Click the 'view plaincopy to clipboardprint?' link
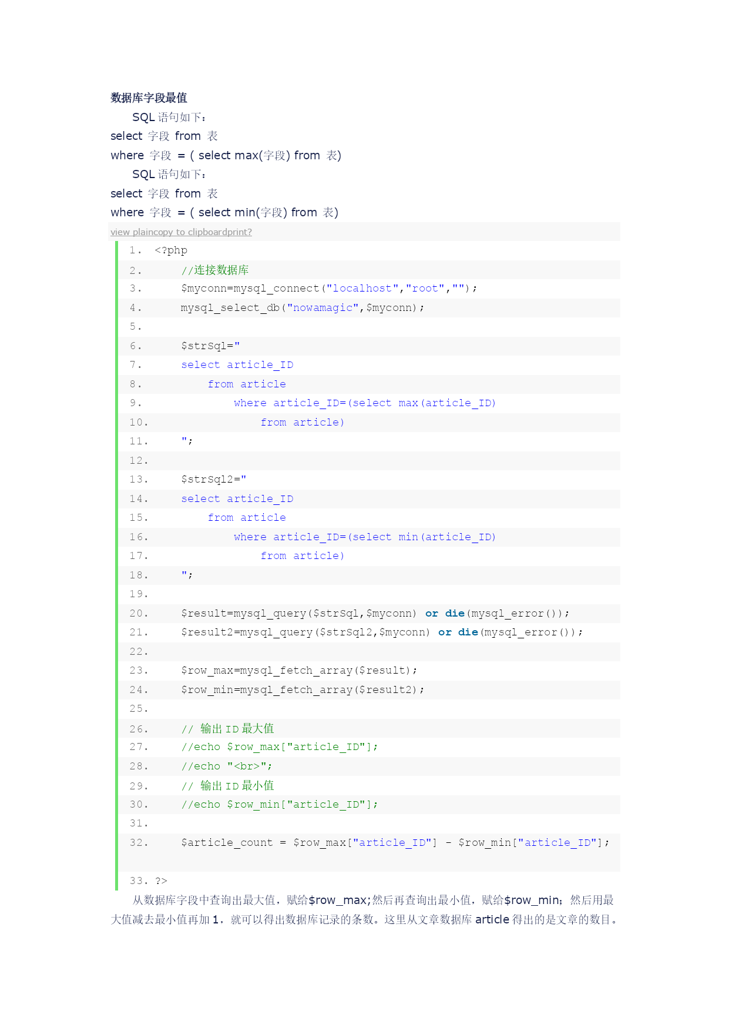This screenshot has width=729, height=1031. 181,232
